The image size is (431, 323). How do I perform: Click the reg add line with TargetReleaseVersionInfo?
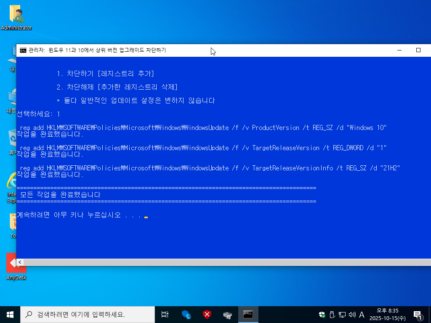210,168
